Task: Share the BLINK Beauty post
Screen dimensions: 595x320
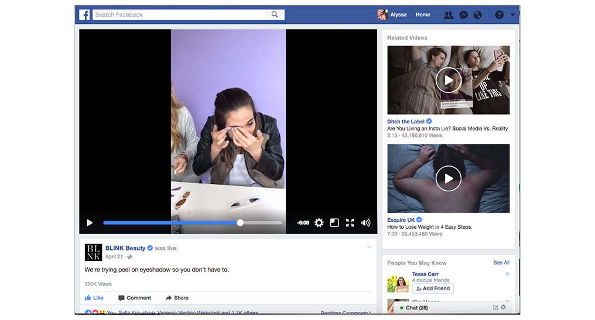Action: click(177, 298)
